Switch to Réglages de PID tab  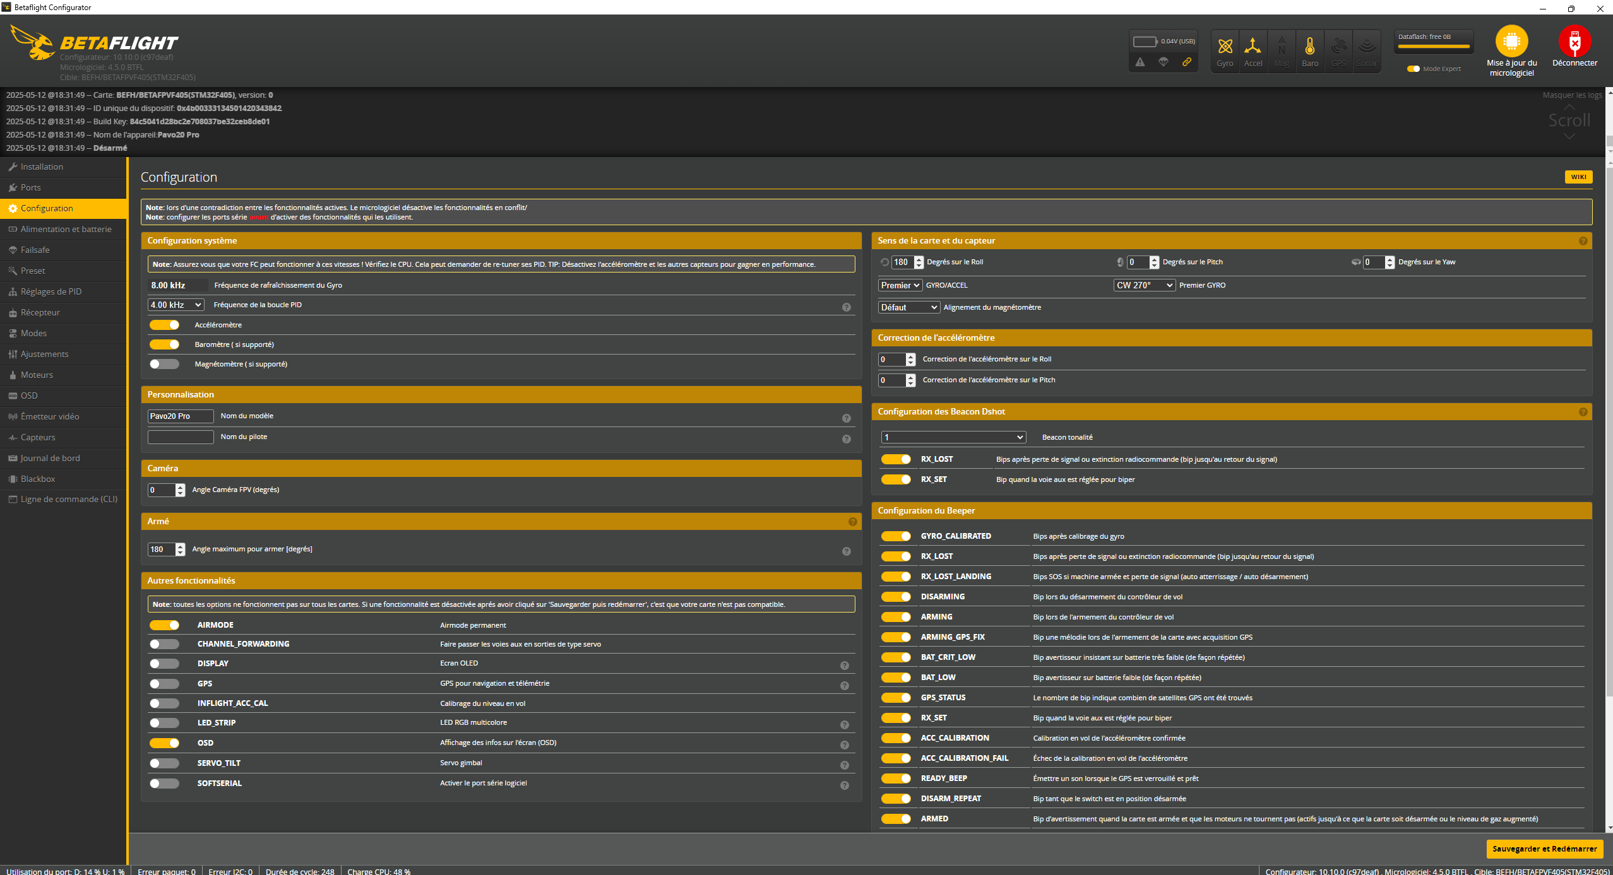click(x=51, y=291)
